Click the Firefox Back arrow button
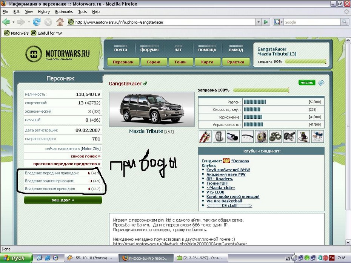This screenshot has height=263, width=351. tap(6, 22)
